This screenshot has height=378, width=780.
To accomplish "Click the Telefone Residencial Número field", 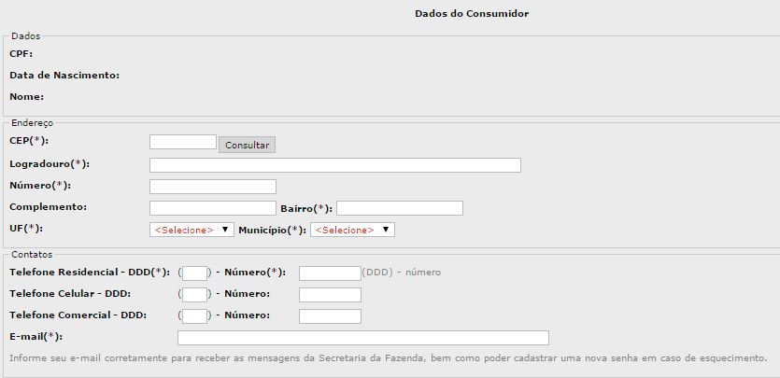I will [x=329, y=273].
